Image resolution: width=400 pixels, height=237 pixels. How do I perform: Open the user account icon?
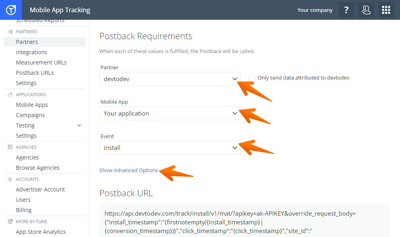point(366,10)
